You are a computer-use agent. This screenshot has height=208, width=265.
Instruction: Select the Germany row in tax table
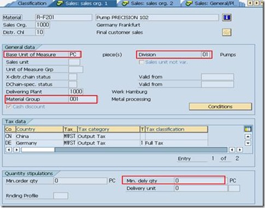pos(106,143)
